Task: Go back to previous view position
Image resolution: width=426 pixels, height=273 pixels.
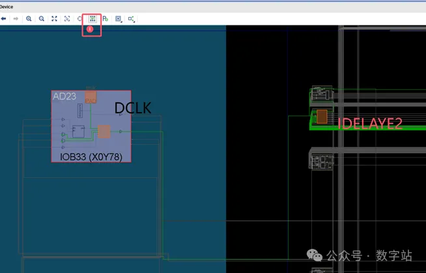Action: tap(3, 19)
